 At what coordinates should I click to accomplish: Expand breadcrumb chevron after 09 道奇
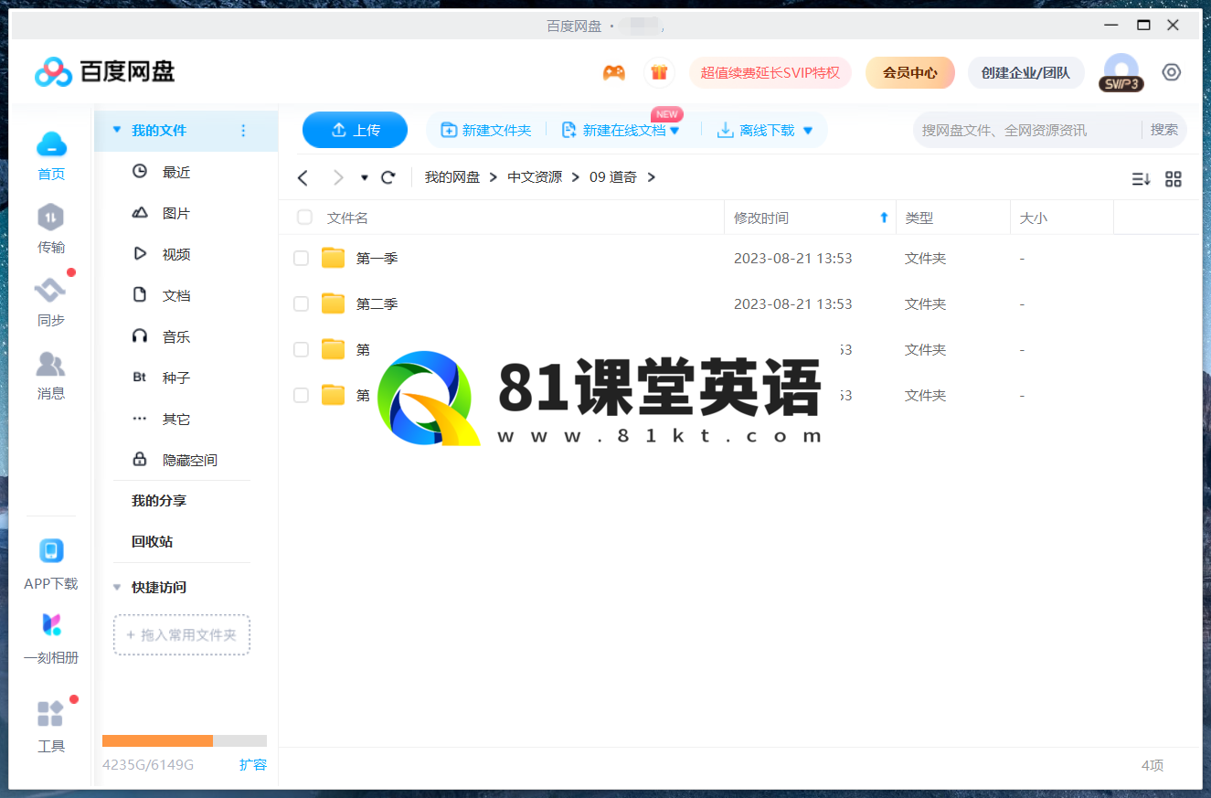pyautogui.click(x=652, y=177)
